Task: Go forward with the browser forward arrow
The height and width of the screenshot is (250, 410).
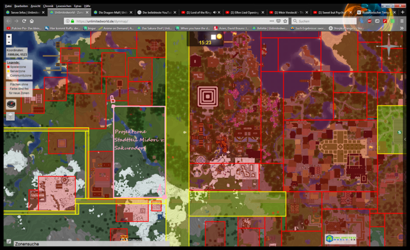Action: [16, 21]
